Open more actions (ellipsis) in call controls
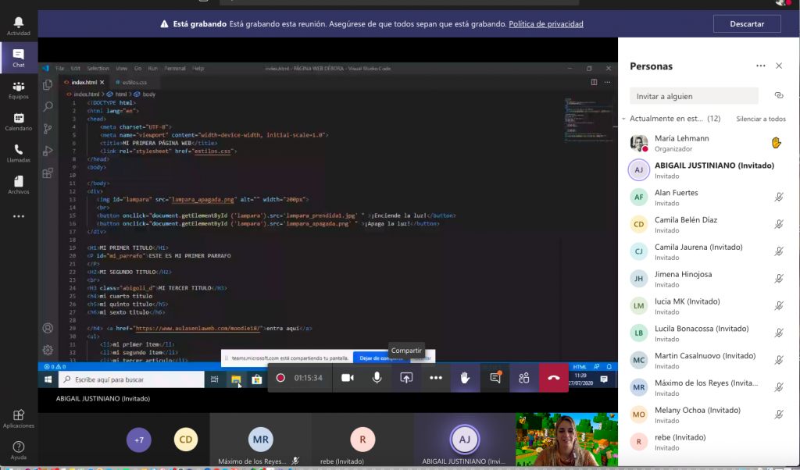The height and width of the screenshot is (470, 800). coord(436,378)
